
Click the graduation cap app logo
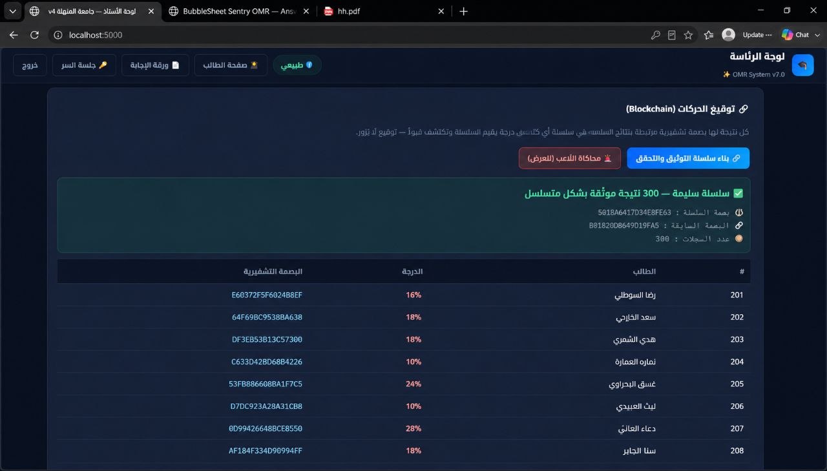click(802, 65)
